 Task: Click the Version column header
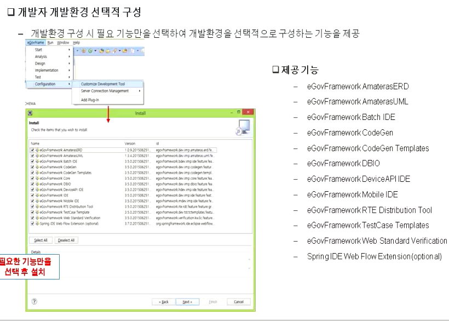[x=130, y=144]
